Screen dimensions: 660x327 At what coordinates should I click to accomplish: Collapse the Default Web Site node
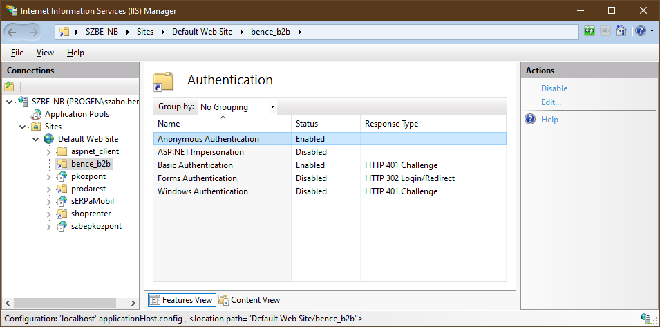(35, 139)
